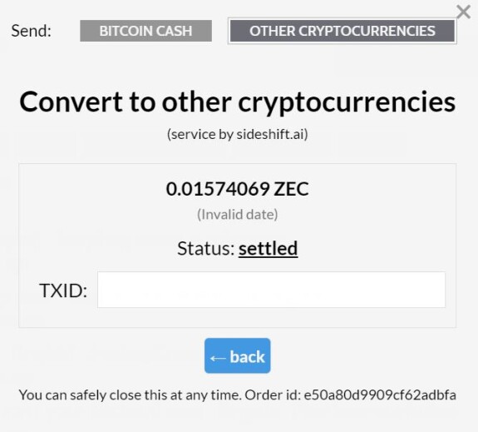Click the Order id: label
Screen dimensions: 478x432
[273, 395]
